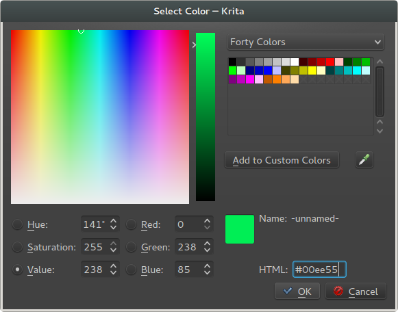The image size is (398, 312).
Task: Click the palette scroll down arrow at bottom
Action: pos(380,131)
